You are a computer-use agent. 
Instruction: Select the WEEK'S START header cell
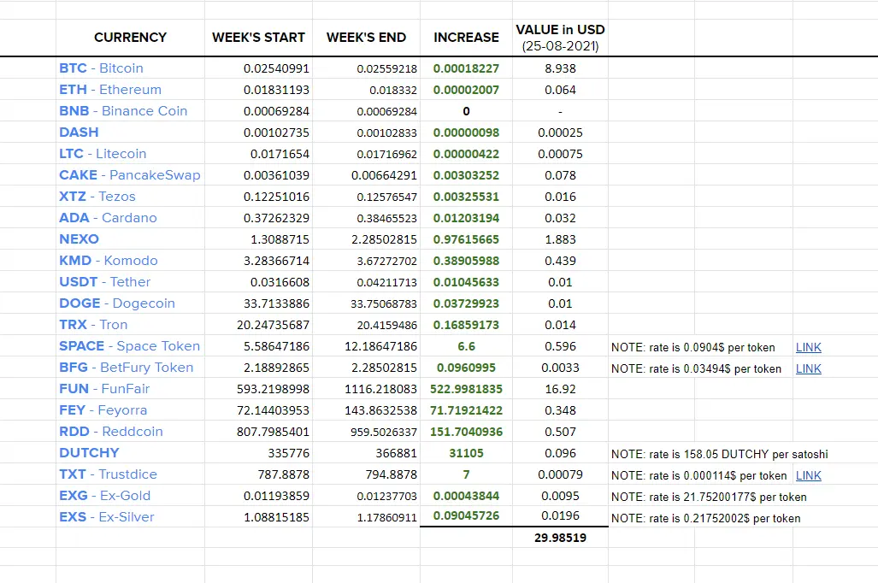(258, 38)
